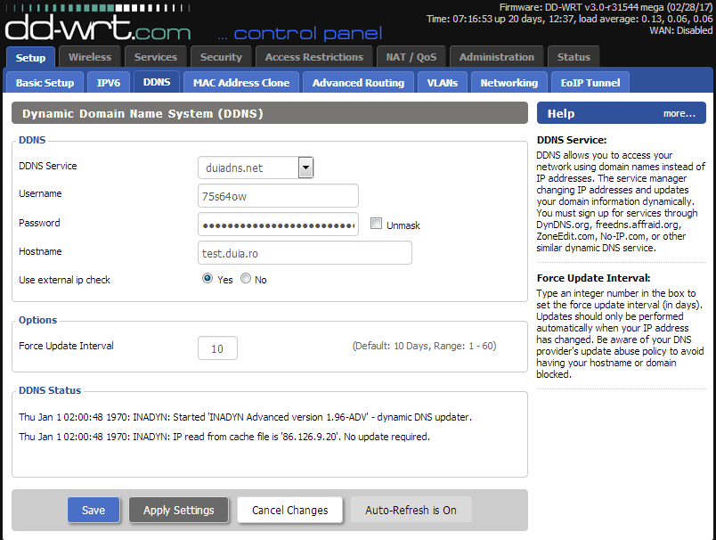Open the Status tab
The image size is (716, 540).
[x=574, y=57]
